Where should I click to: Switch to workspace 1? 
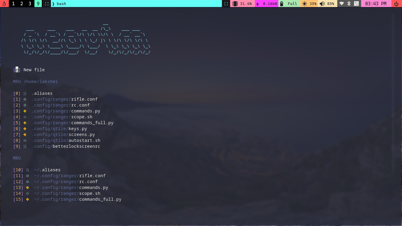pos(14,4)
